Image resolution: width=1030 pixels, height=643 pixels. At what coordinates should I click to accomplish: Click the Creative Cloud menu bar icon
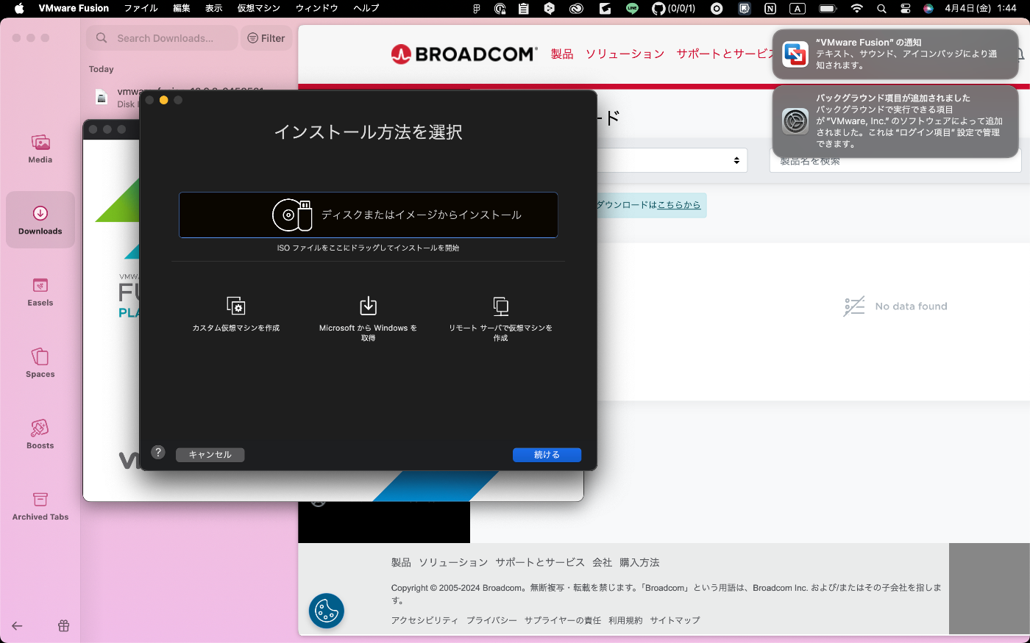[577, 8]
